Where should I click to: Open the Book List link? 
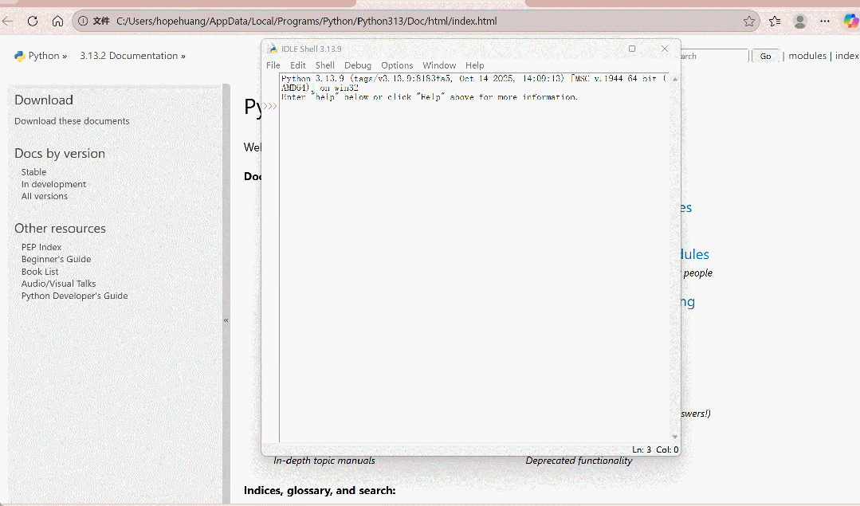[40, 272]
